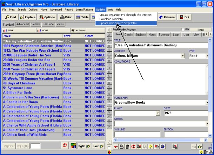Click the PgDn button
The width and height of the screenshot is (214, 155).
click(x=84, y=146)
